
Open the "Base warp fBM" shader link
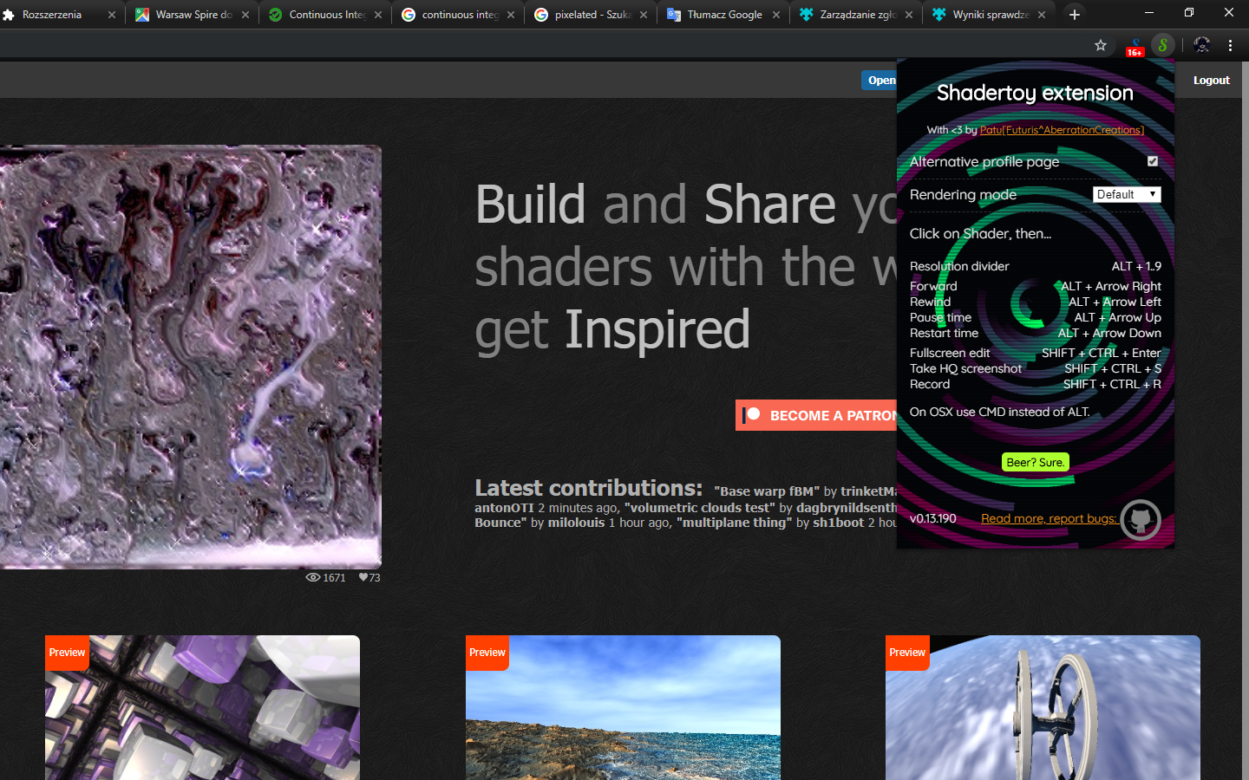click(x=767, y=491)
